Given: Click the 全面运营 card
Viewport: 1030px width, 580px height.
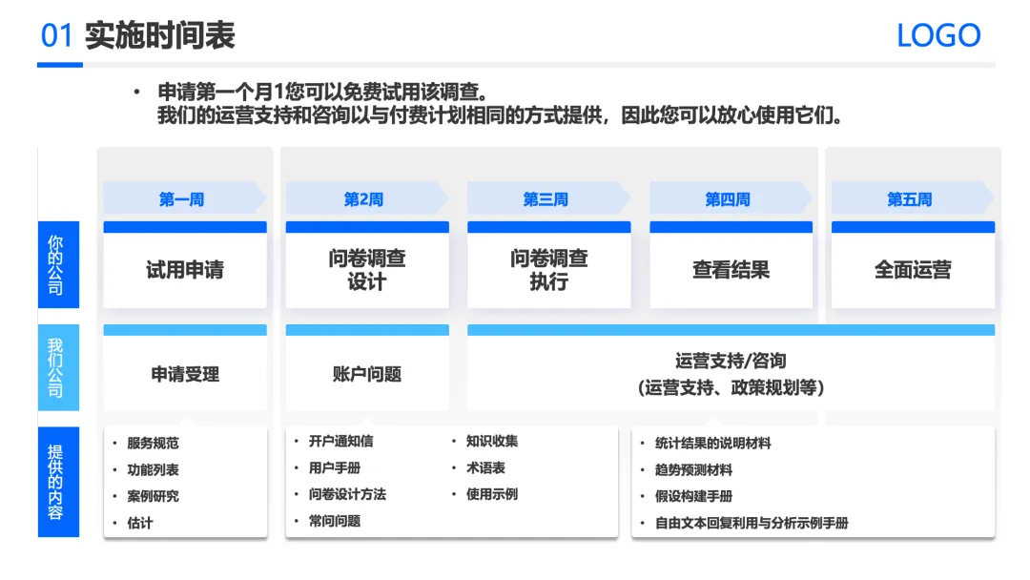Looking at the screenshot, I should [x=913, y=264].
